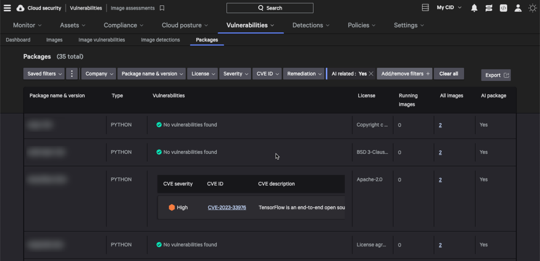Viewport: 540px width, 261px height.
Task: Expand the Vulnerabilities main menu
Action: [x=251, y=25]
